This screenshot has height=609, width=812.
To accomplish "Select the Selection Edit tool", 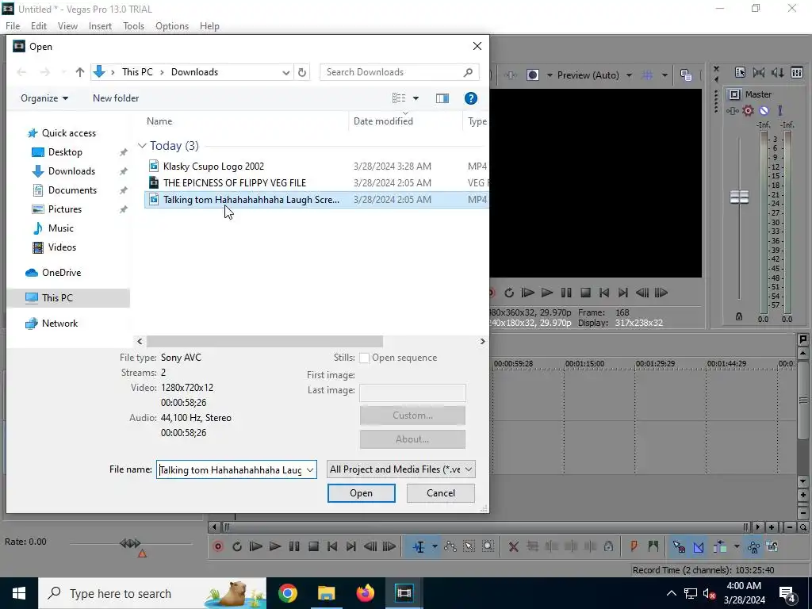I will [x=469, y=546].
